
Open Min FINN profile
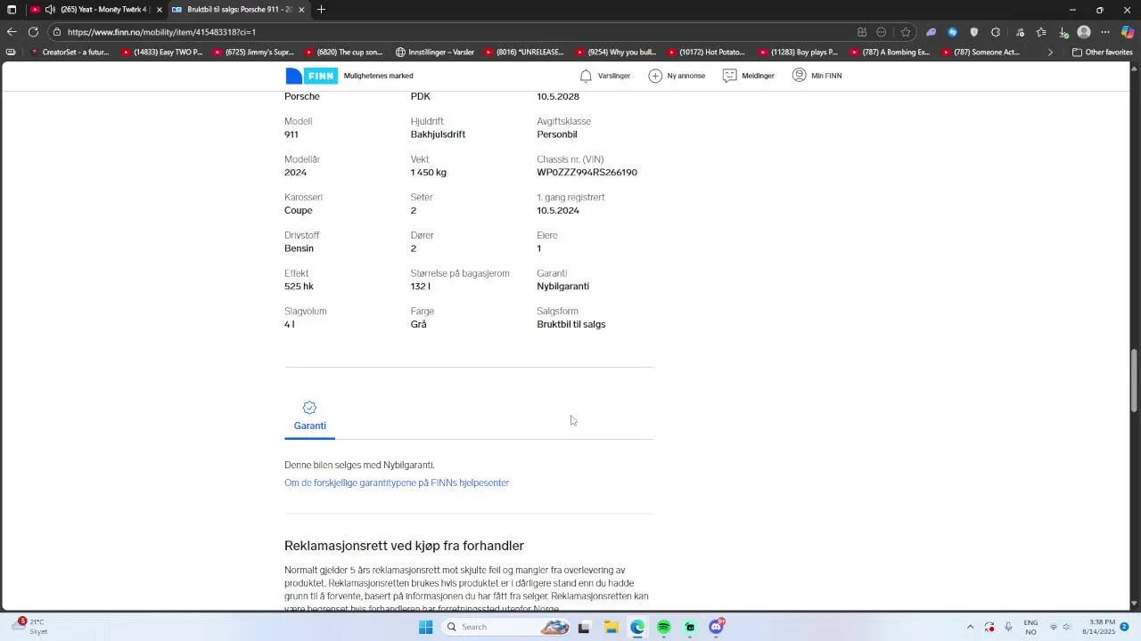coord(817,76)
